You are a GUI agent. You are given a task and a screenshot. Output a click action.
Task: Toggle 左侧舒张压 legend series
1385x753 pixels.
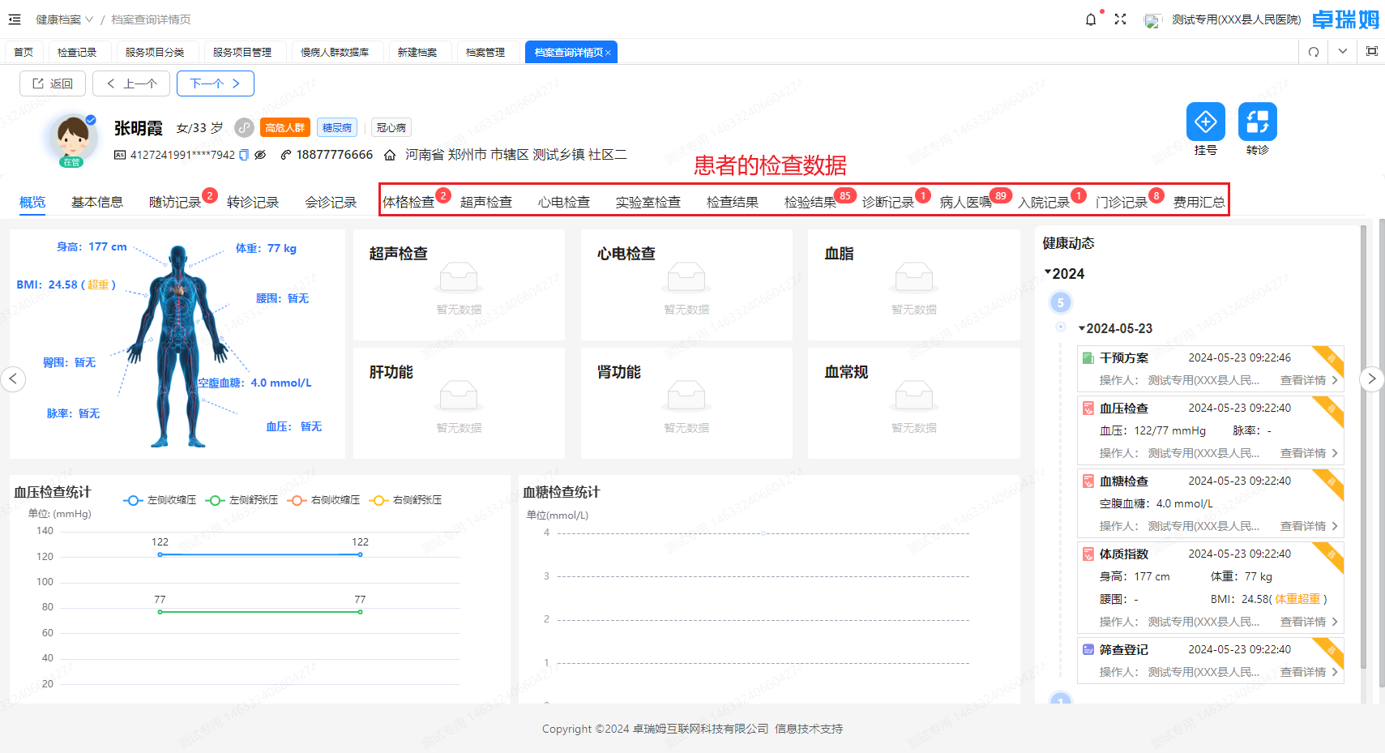point(242,500)
